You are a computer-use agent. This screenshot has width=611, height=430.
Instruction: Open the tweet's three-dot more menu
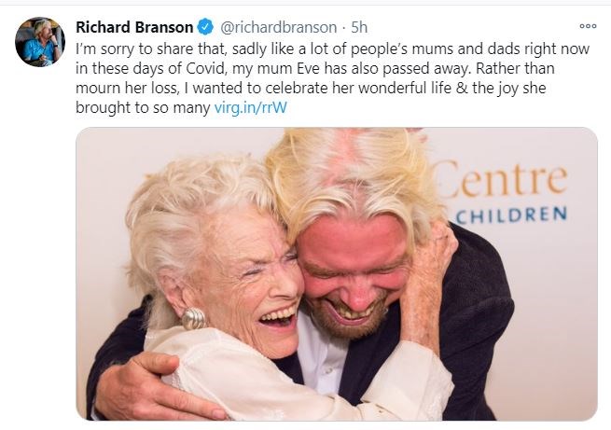tap(587, 26)
